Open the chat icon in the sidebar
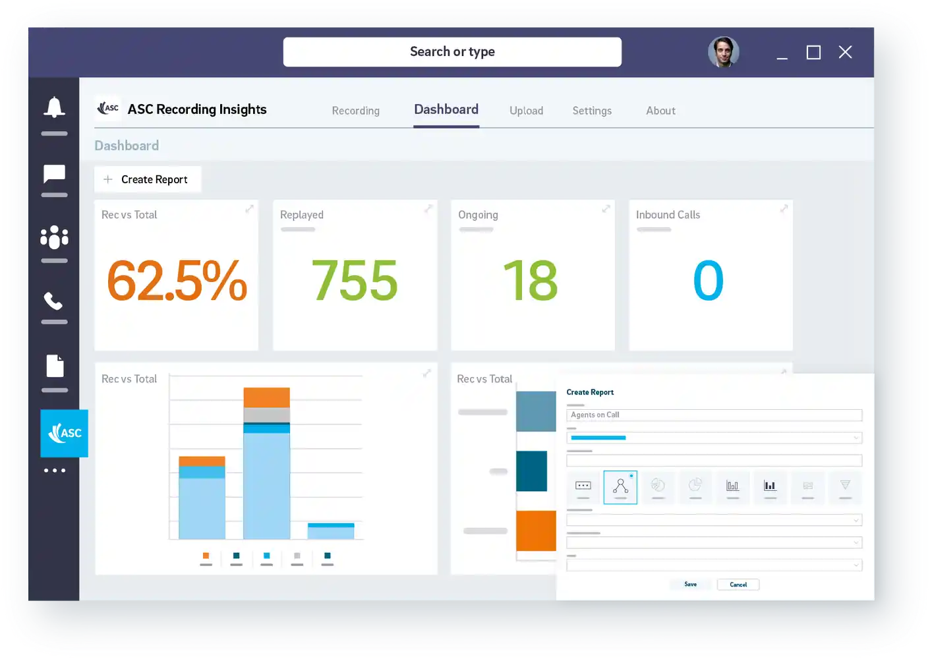Viewport: 930px width, 659px height. pos(54,174)
